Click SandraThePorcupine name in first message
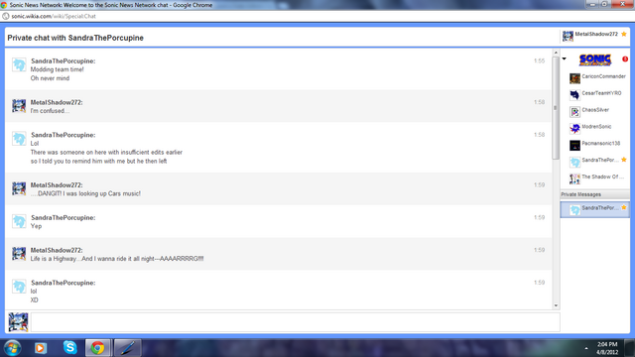 [x=63, y=61]
